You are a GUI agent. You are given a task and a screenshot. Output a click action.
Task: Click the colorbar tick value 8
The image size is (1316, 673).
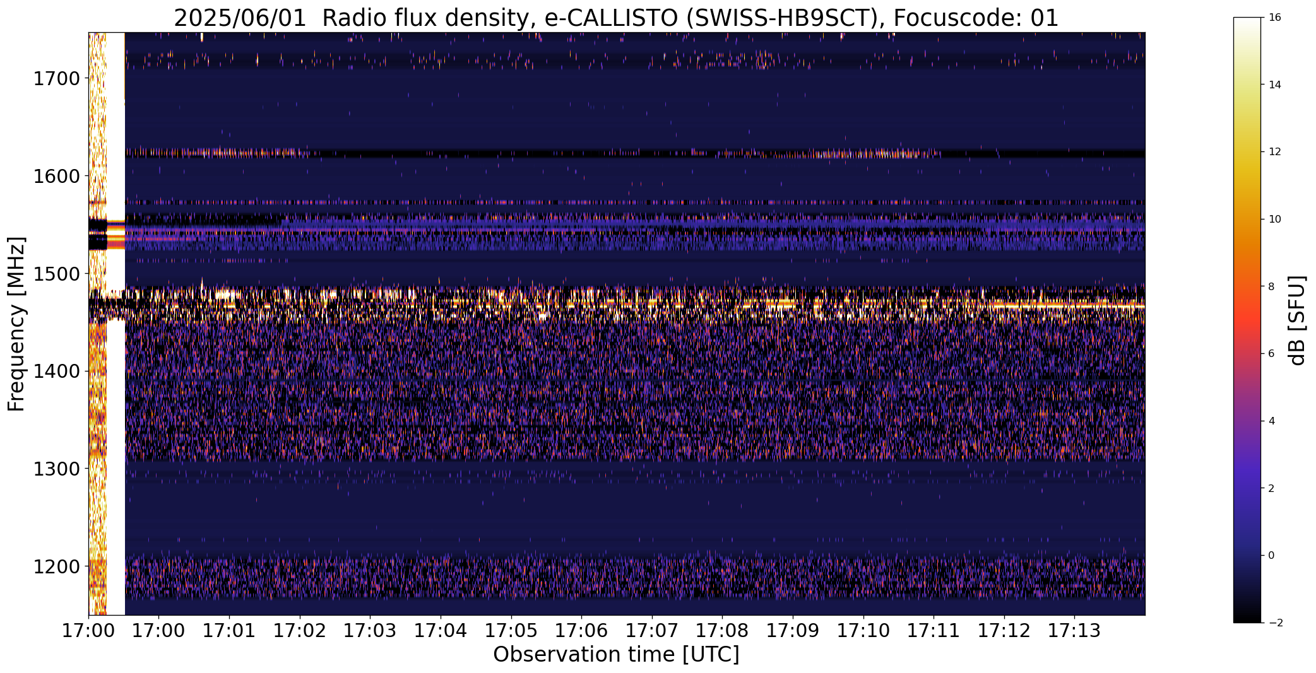(1272, 286)
